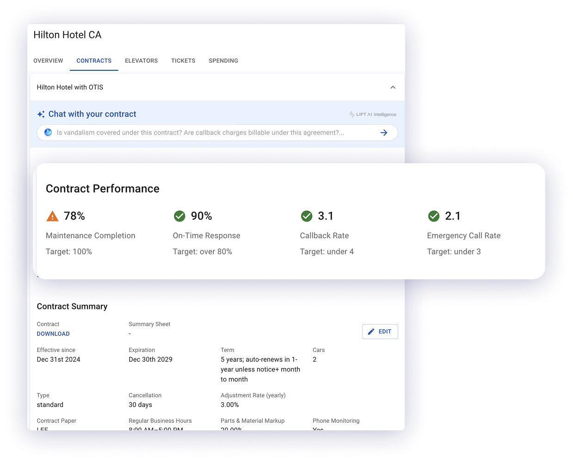
Task: Click the Callback Rate label
Action: 325,236
